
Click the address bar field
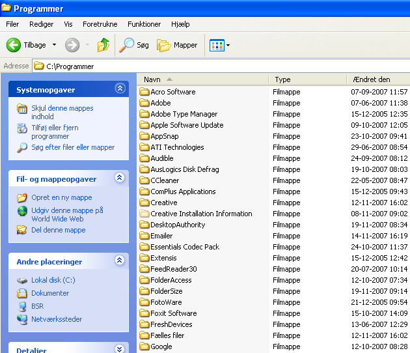(221, 66)
